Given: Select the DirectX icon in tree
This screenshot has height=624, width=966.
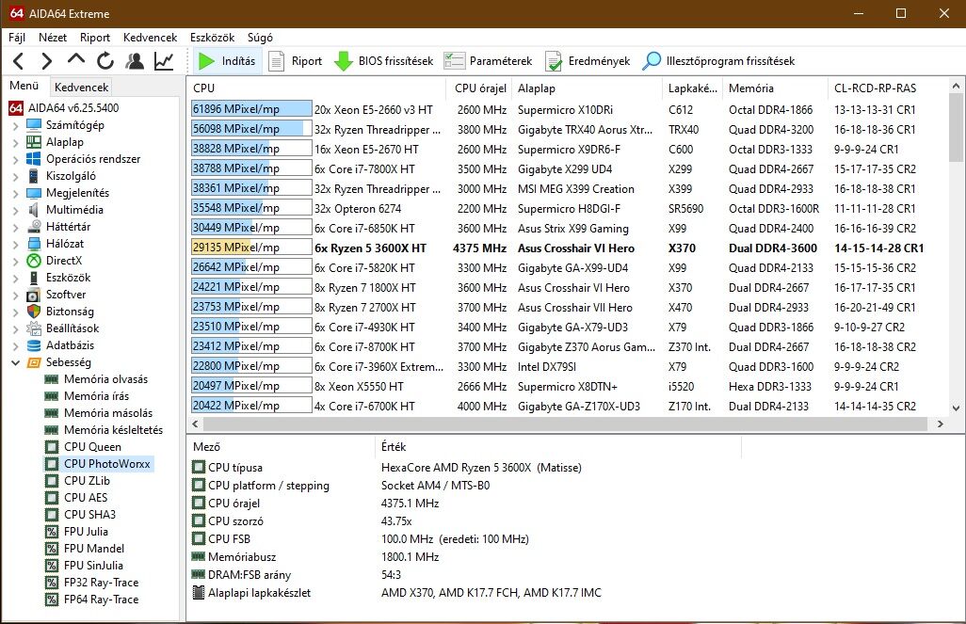Looking at the screenshot, I should tap(34, 261).
